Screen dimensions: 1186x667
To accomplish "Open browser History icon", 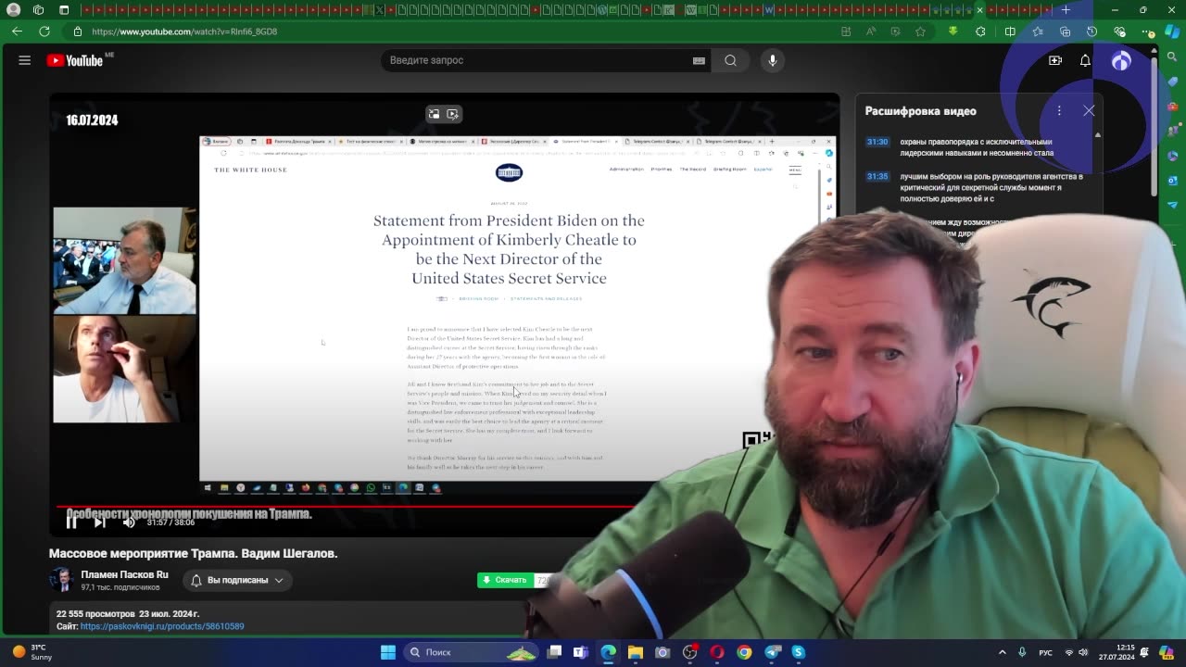I will tap(1091, 31).
